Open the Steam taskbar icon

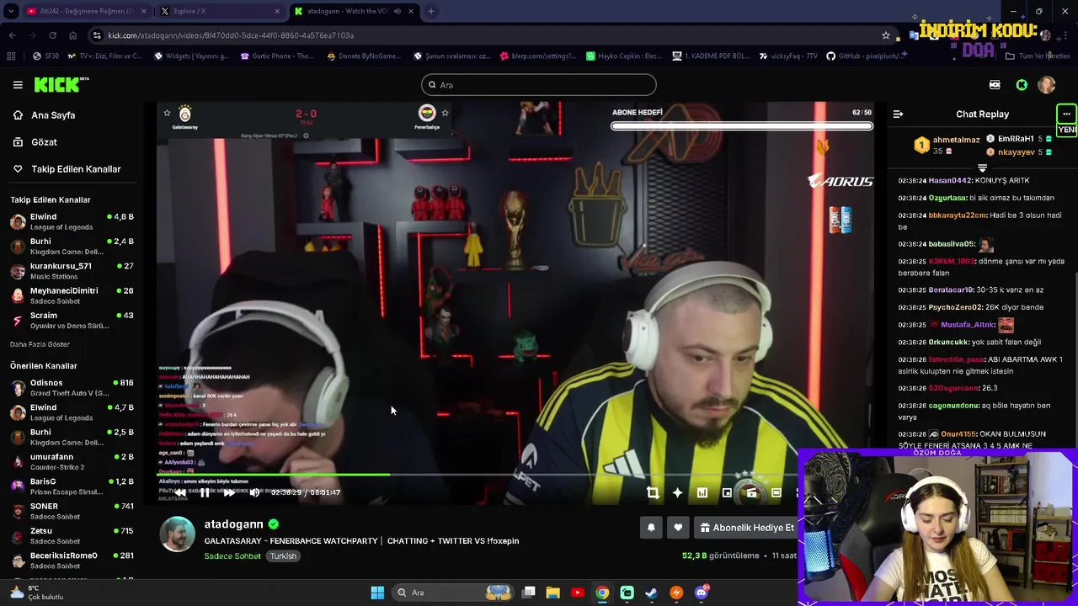tap(651, 593)
